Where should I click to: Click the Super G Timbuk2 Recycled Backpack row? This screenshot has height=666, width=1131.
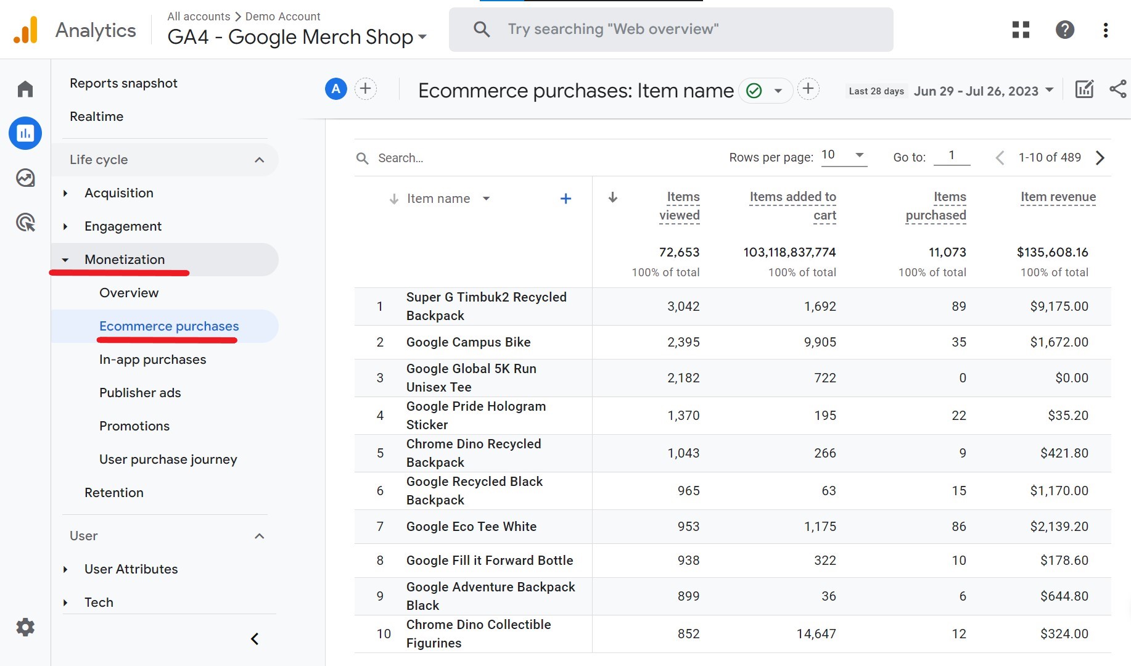[x=733, y=306]
